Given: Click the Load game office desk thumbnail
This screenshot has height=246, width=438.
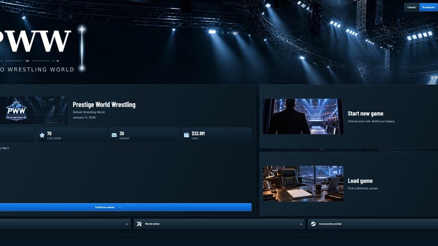Looking at the screenshot, I should pos(303,183).
